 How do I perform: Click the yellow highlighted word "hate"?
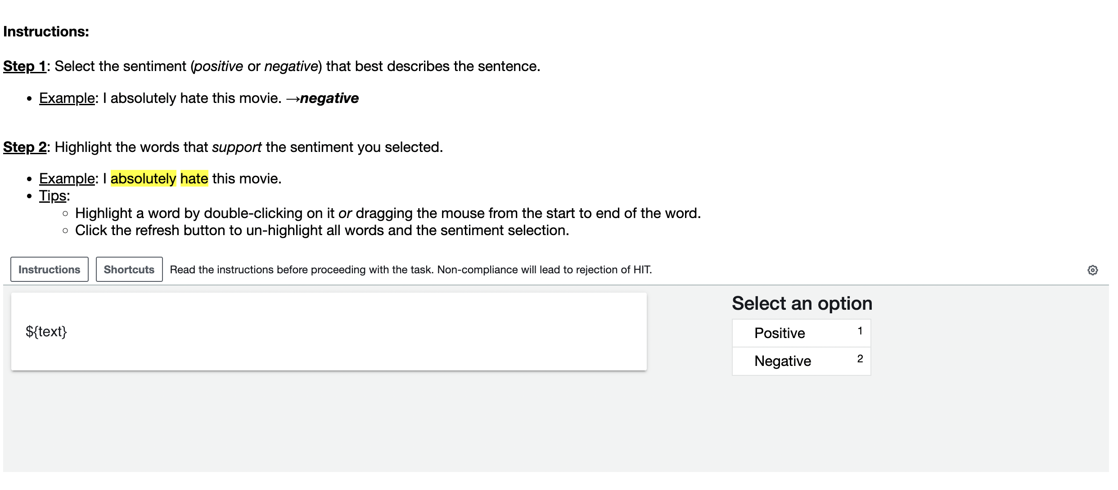tap(194, 179)
